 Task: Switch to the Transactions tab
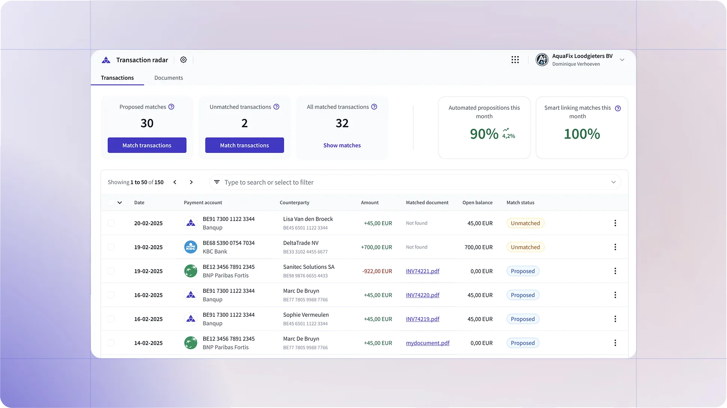(x=117, y=78)
